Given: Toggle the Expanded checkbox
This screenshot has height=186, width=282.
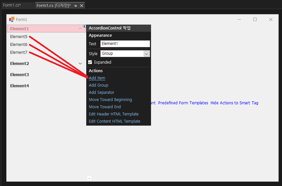Looking at the screenshot, I should pyautogui.click(x=90, y=62).
